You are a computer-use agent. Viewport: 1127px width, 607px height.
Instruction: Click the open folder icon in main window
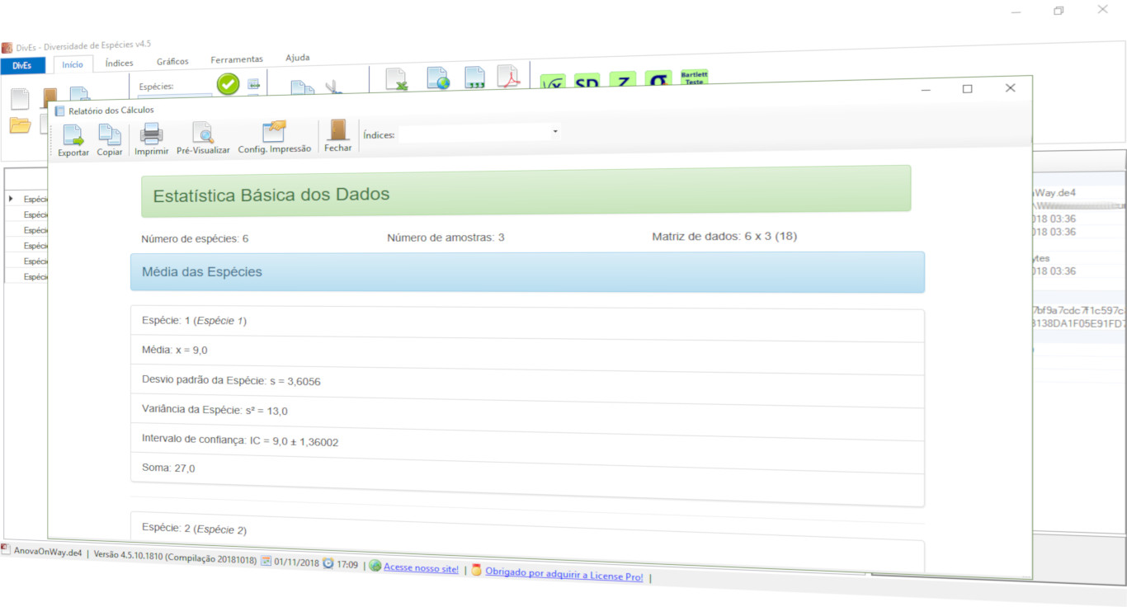point(20,125)
